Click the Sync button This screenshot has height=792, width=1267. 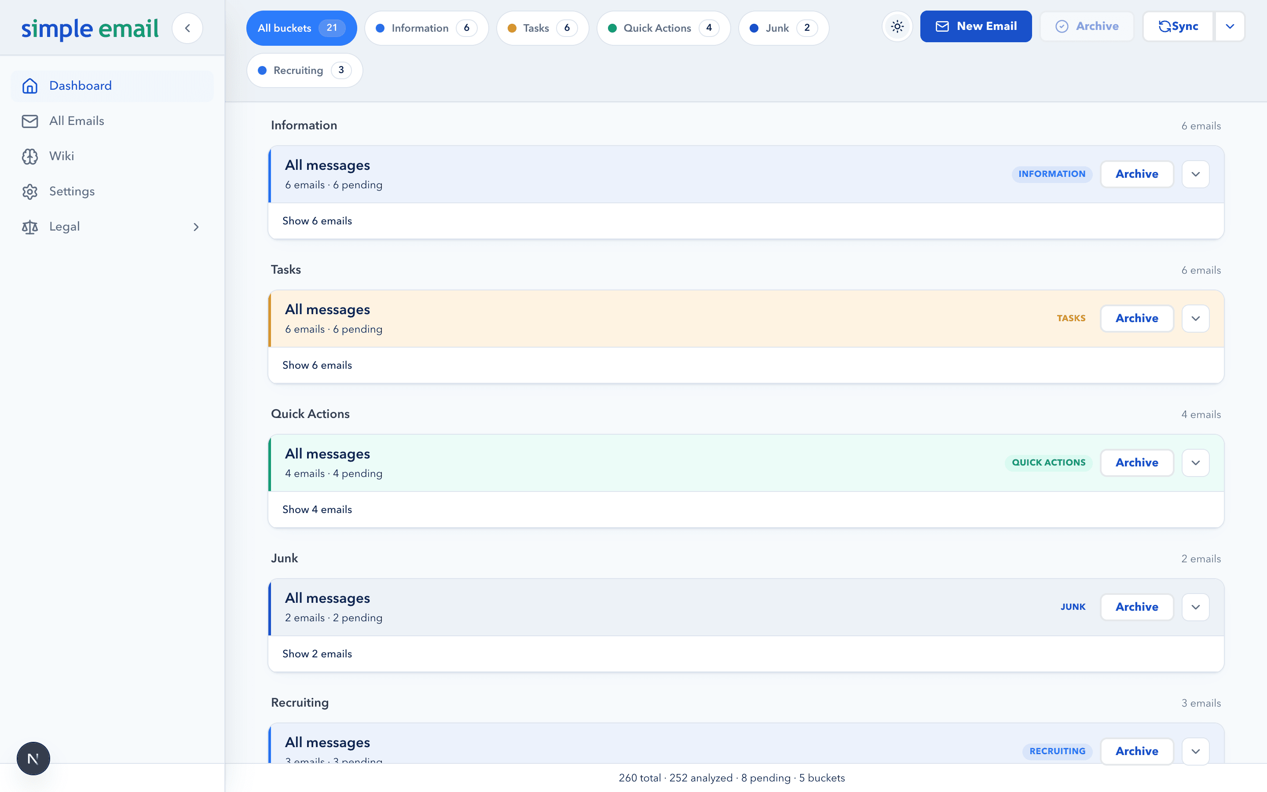tap(1178, 26)
